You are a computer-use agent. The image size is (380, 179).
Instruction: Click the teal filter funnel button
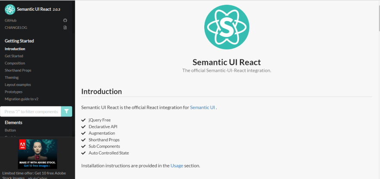coord(66,111)
